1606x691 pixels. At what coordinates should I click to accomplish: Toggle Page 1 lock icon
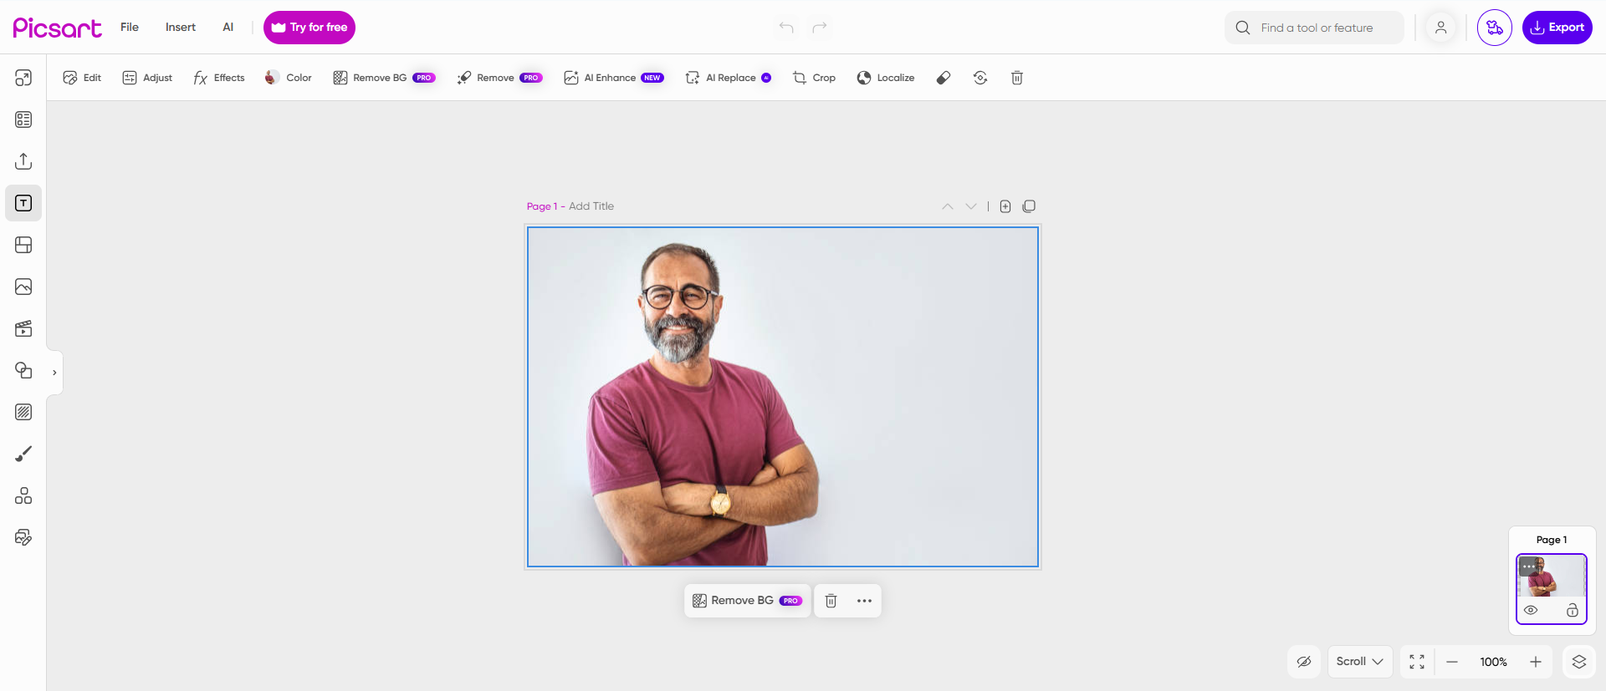click(1573, 611)
